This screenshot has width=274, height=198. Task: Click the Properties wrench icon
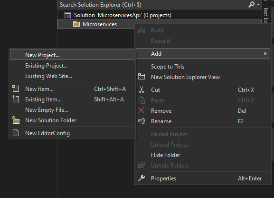[x=142, y=178]
